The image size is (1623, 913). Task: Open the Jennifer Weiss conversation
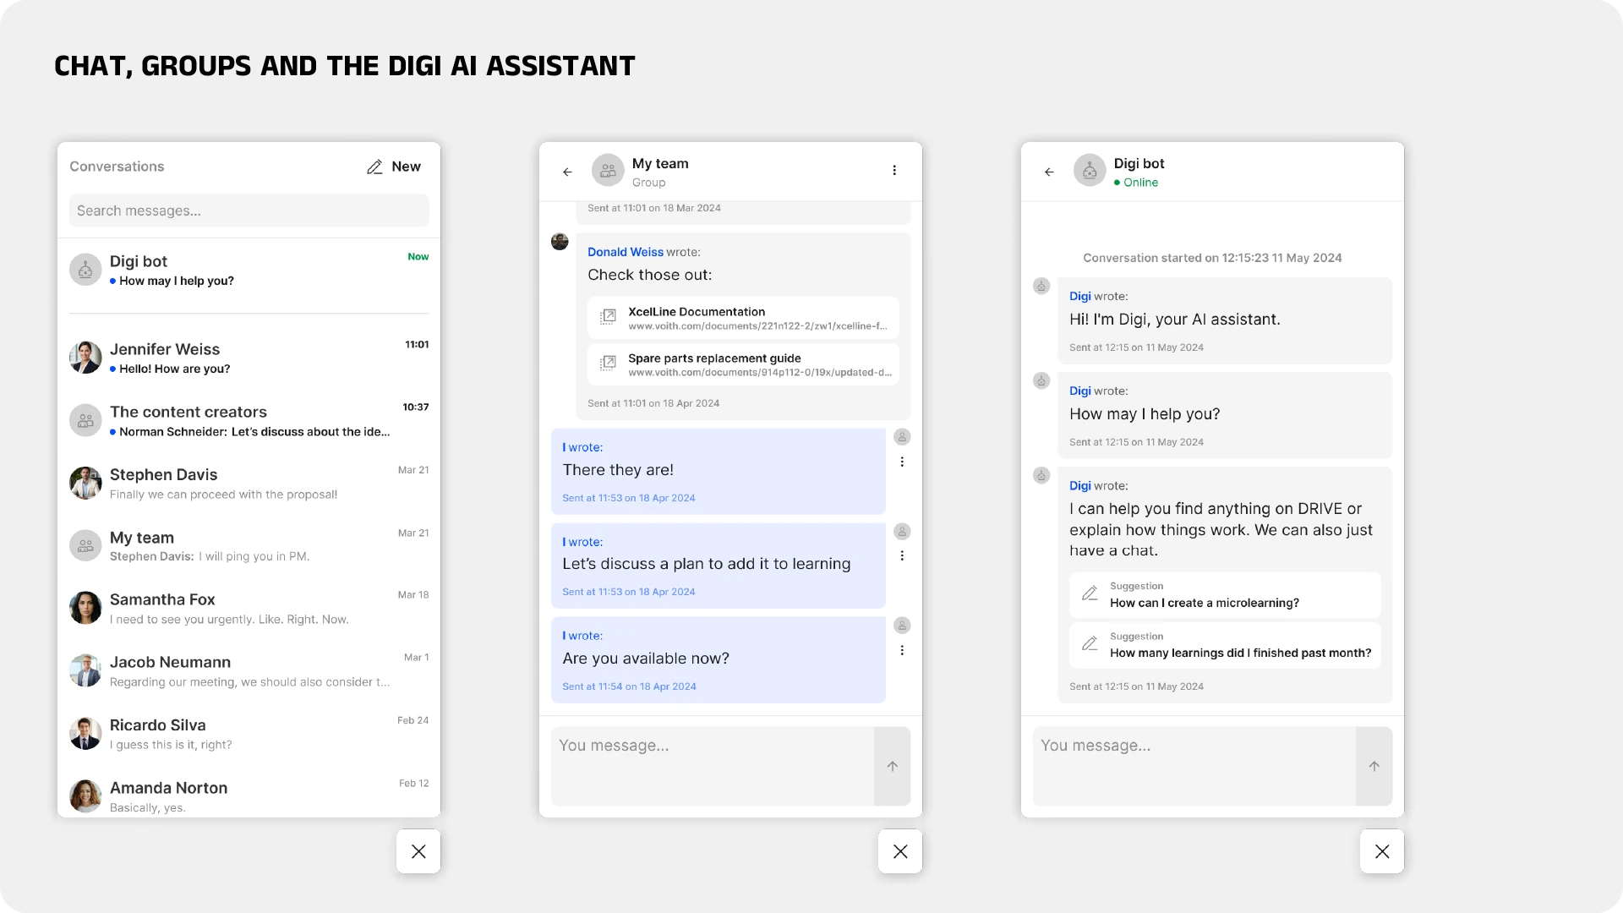click(249, 358)
